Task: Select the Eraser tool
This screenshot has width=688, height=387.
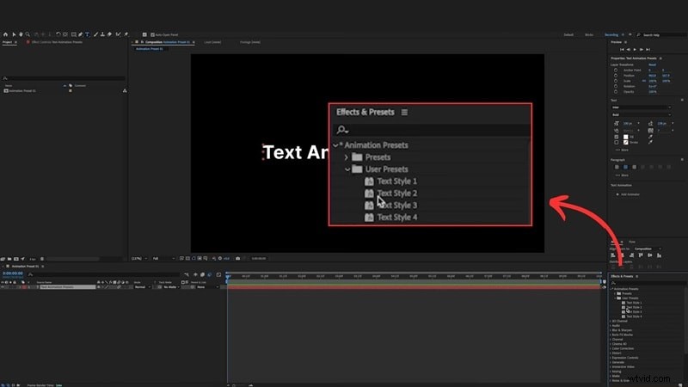Action: click(109, 34)
